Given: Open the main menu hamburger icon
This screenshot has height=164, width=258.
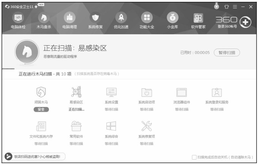Looking at the screenshot, I should coord(235,7).
